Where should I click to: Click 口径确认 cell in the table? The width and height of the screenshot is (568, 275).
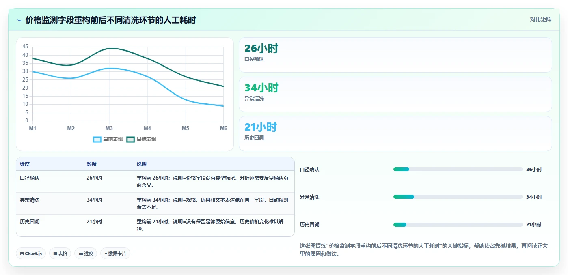coord(30,178)
